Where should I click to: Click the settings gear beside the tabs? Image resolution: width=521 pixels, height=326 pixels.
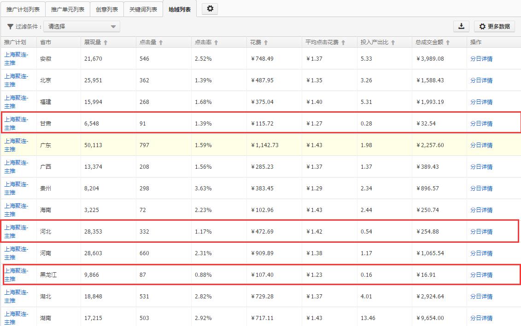pyautogui.click(x=210, y=9)
